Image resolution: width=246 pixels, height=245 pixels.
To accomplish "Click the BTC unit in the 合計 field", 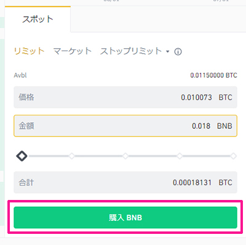I will pyautogui.click(x=225, y=183).
